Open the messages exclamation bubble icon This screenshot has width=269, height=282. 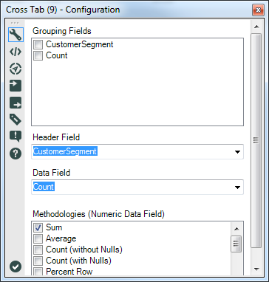(x=16, y=137)
